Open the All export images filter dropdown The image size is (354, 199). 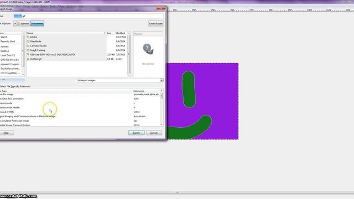coord(120,80)
